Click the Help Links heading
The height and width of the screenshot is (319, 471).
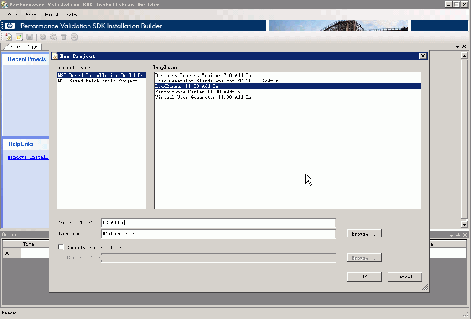pyautogui.click(x=21, y=144)
